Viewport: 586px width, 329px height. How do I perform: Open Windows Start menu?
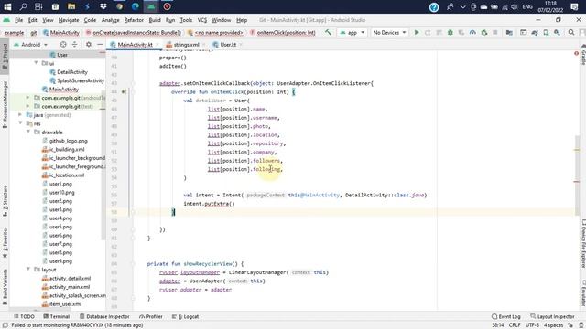tap(7, 6)
